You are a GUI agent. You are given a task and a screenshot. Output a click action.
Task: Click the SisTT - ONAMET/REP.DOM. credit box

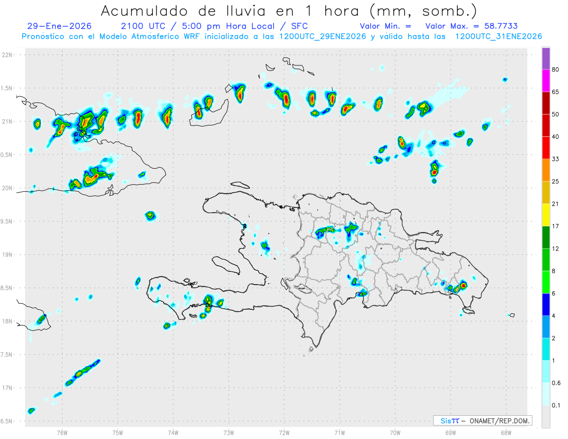tap(482, 421)
